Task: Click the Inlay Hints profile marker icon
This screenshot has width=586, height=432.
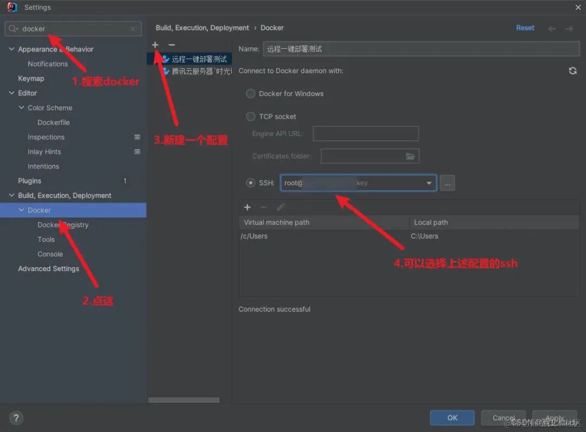Action: click(137, 152)
